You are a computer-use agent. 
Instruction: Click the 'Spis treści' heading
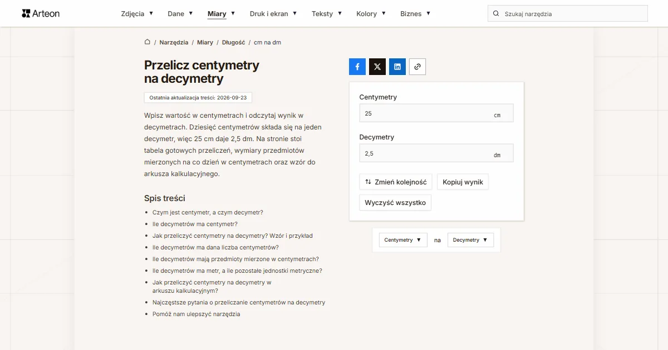point(165,198)
